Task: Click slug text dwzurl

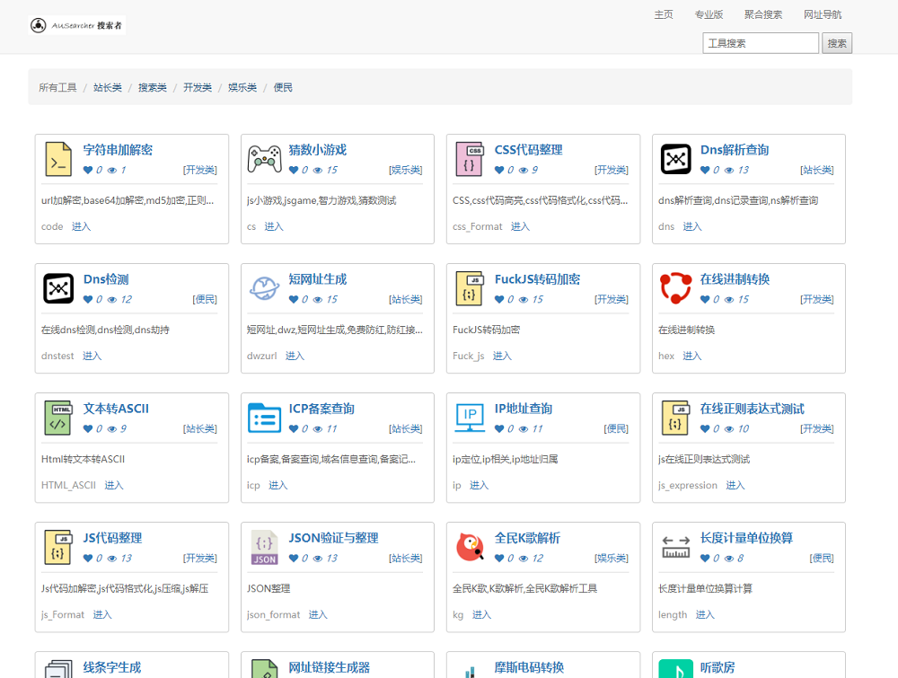Action: point(261,357)
